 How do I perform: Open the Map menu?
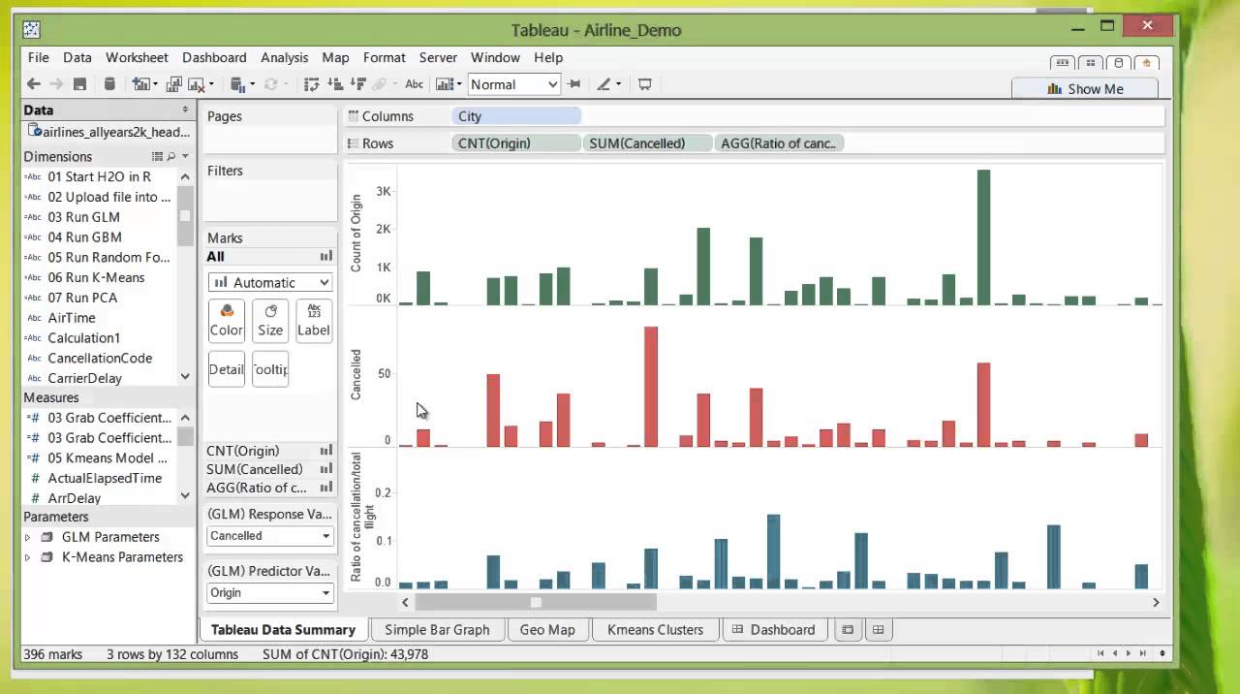point(335,57)
